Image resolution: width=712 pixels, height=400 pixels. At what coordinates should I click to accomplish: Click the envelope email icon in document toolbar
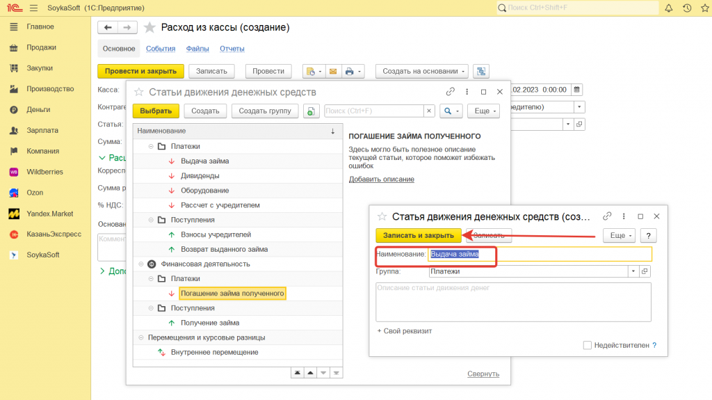click(332, 72)
